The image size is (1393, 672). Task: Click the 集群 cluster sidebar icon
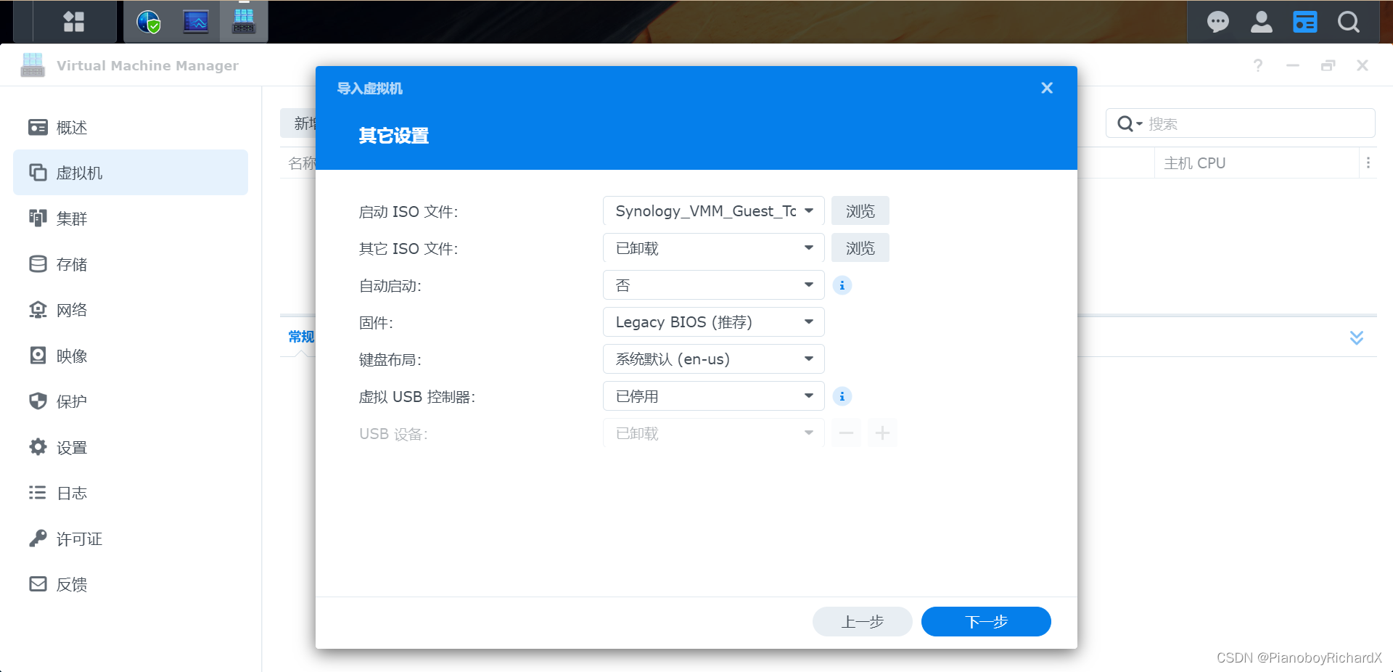click(38, 218)
